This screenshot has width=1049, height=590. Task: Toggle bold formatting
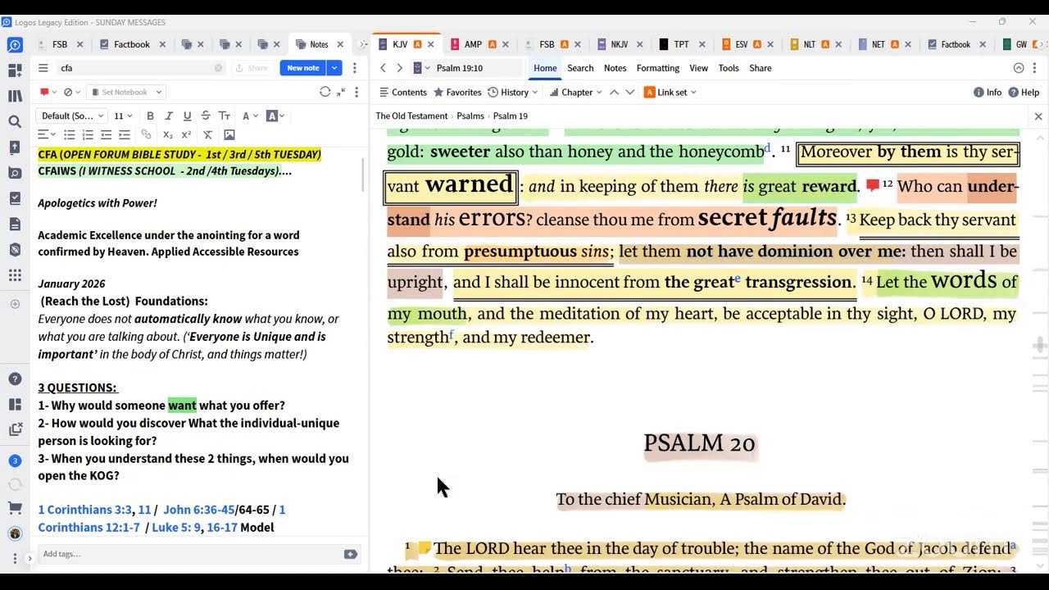coord(150,116)
